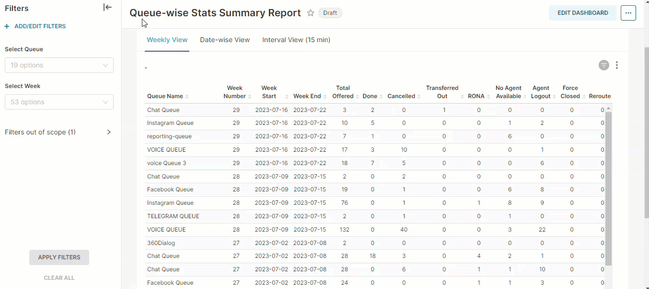Click the plus icon beside ADD/EDIT FILTERS
The image size is (649, 289).
6,26
